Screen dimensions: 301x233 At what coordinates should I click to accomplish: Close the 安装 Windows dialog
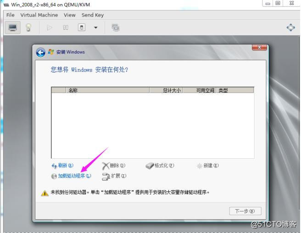[259, 47]
